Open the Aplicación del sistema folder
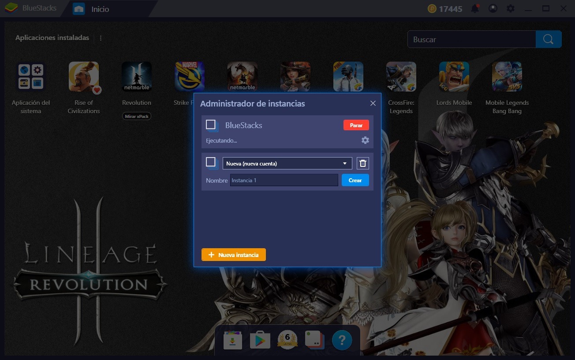The height and width of the screenshot is (360, 575). [x=31, y=77]
